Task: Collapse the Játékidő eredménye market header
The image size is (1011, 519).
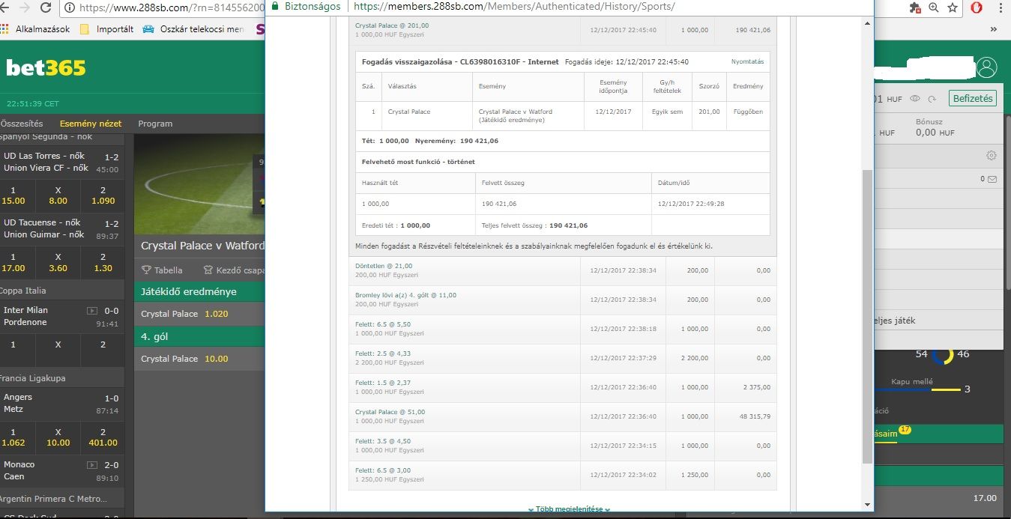Action: tap(199, 291)
